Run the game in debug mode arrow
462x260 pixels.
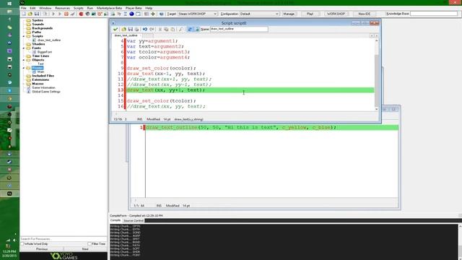pyautogui.click(x=60, y=14)
